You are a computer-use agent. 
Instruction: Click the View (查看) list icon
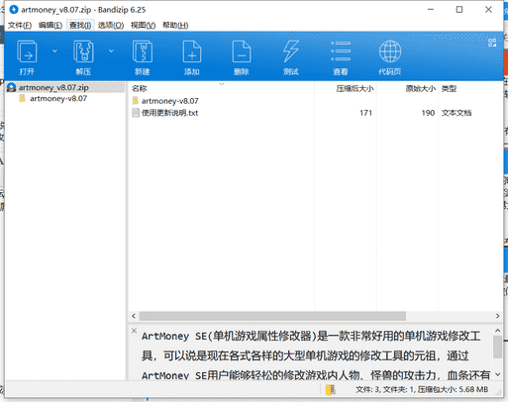coord(341,51)
